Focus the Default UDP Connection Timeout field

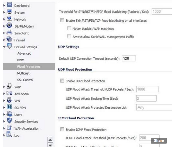(129, 58)
